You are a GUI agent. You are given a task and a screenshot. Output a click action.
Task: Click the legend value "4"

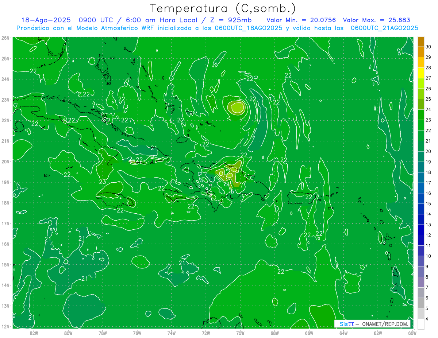pyautogui.click(x=427, y=319)
